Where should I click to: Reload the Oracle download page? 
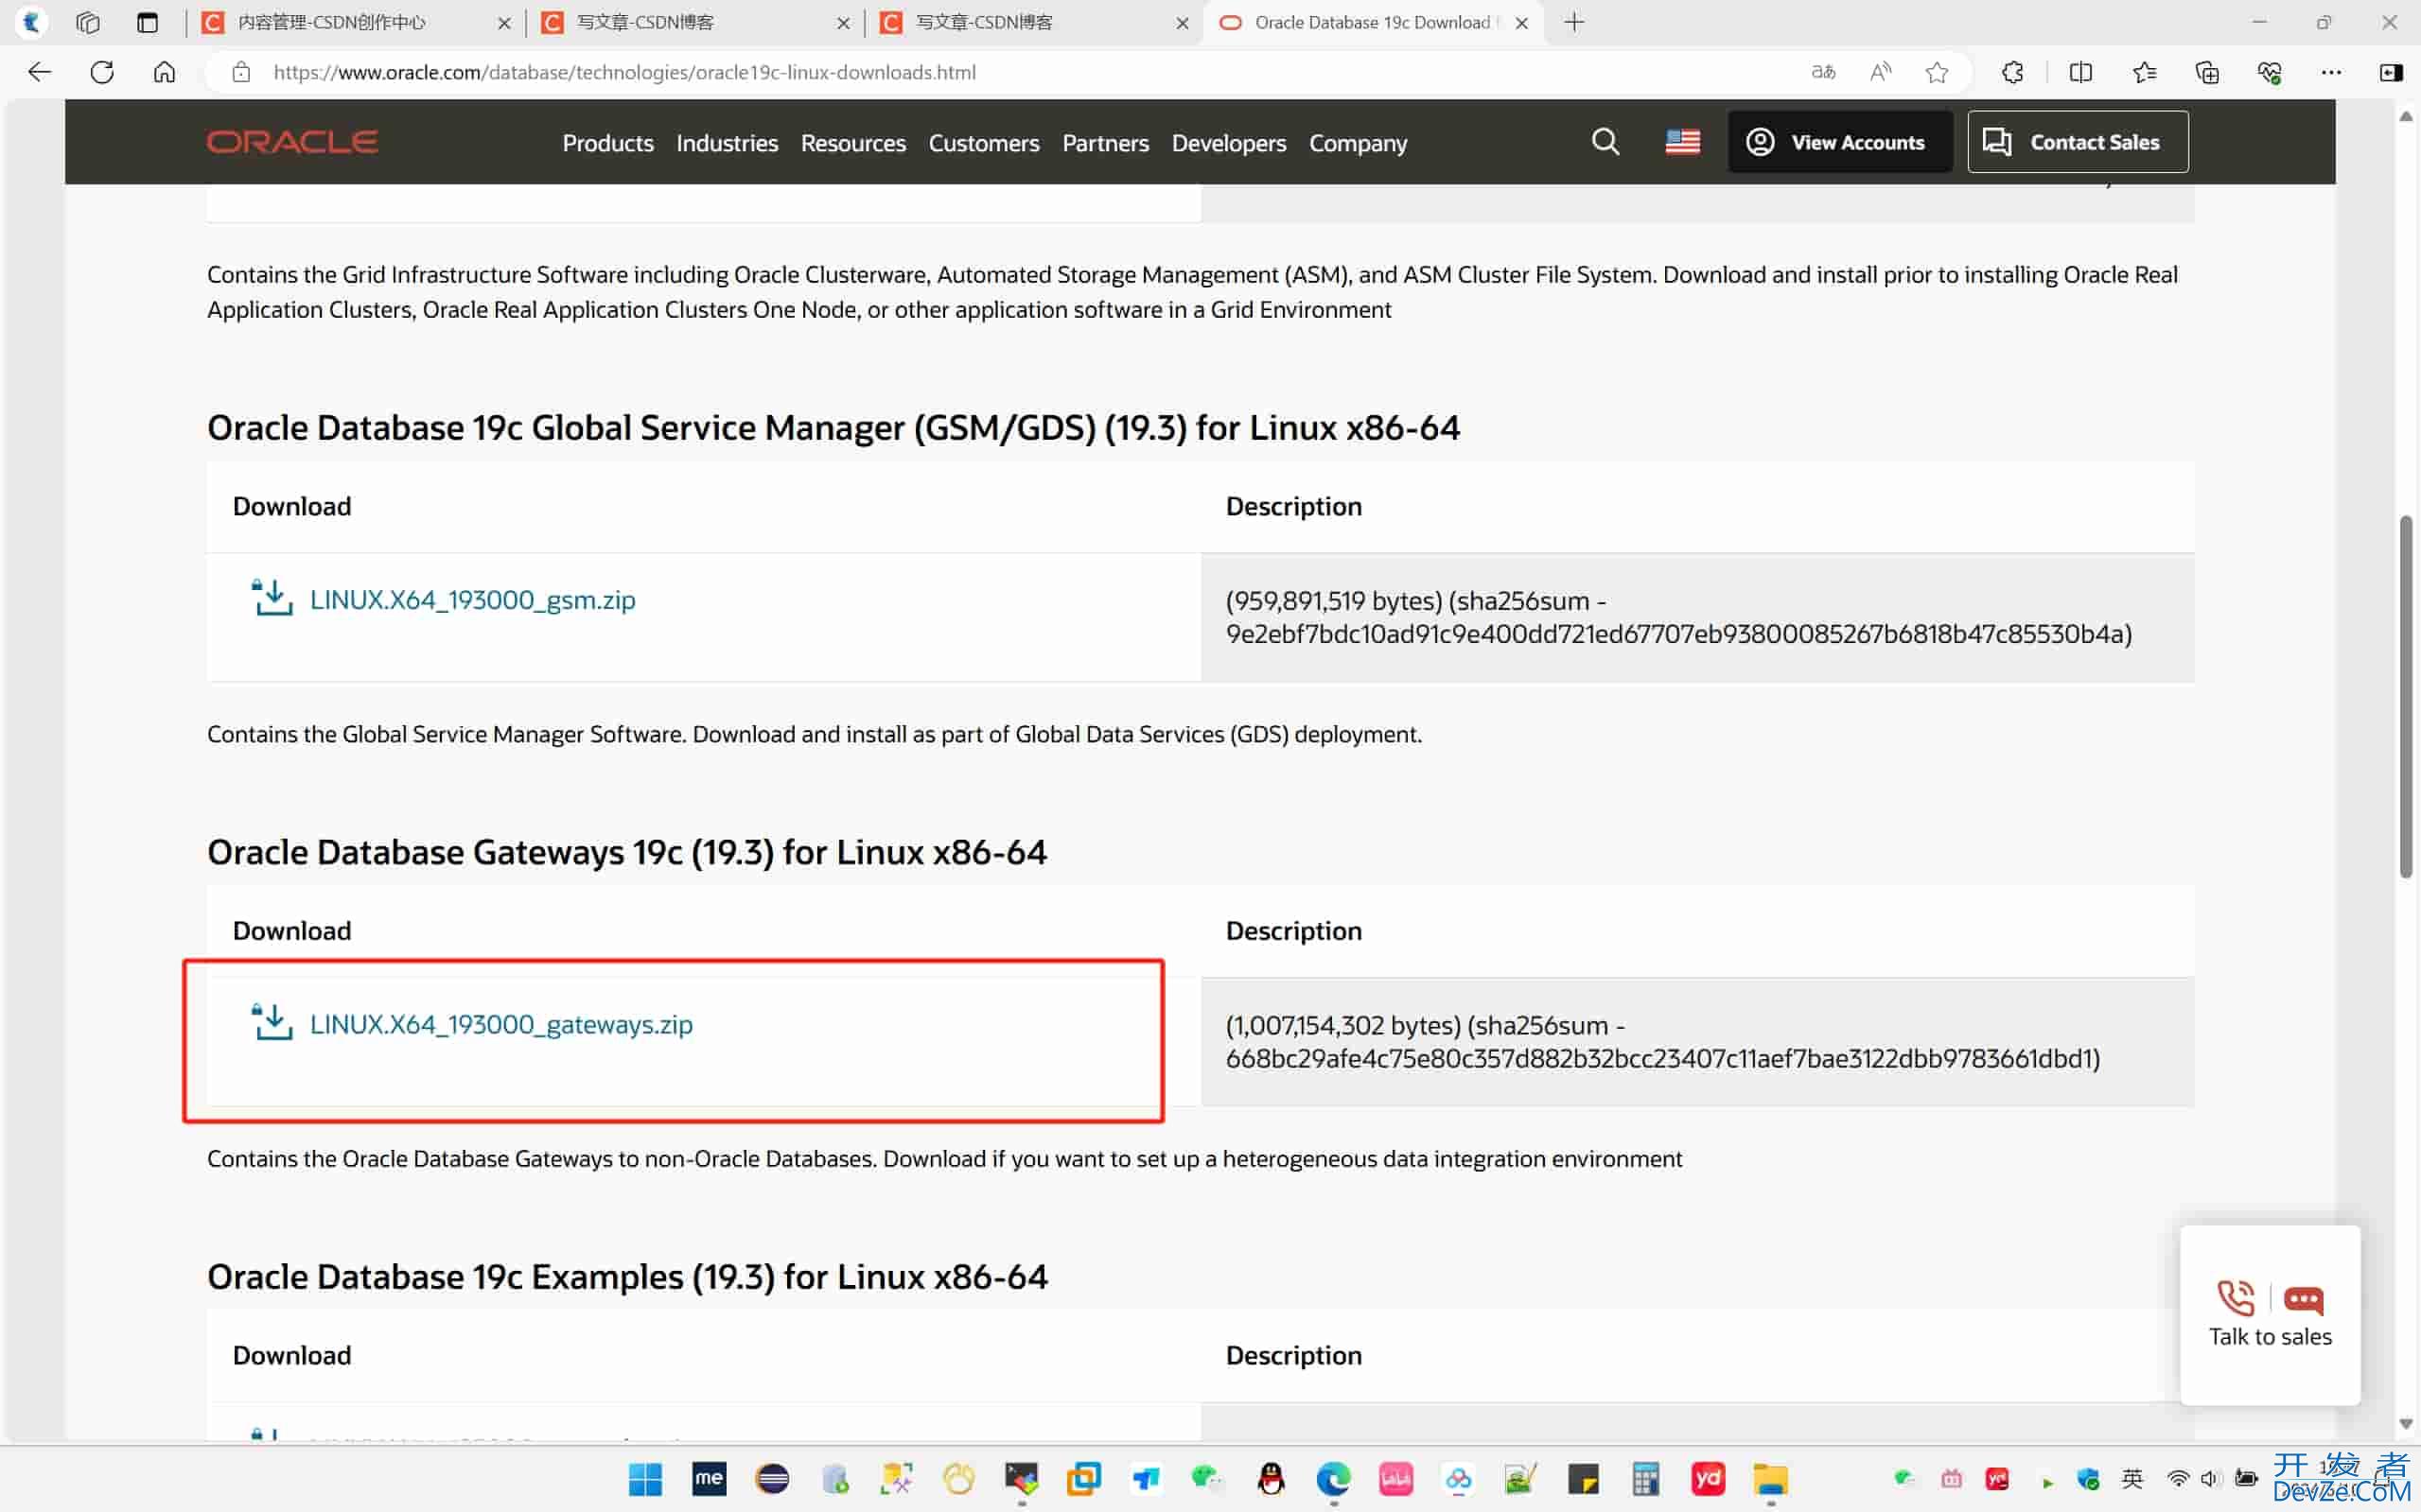pyautogui.click(x=102, y=72)
